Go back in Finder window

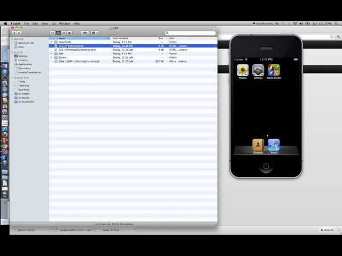pyautogui.click(x=14, y=33)
